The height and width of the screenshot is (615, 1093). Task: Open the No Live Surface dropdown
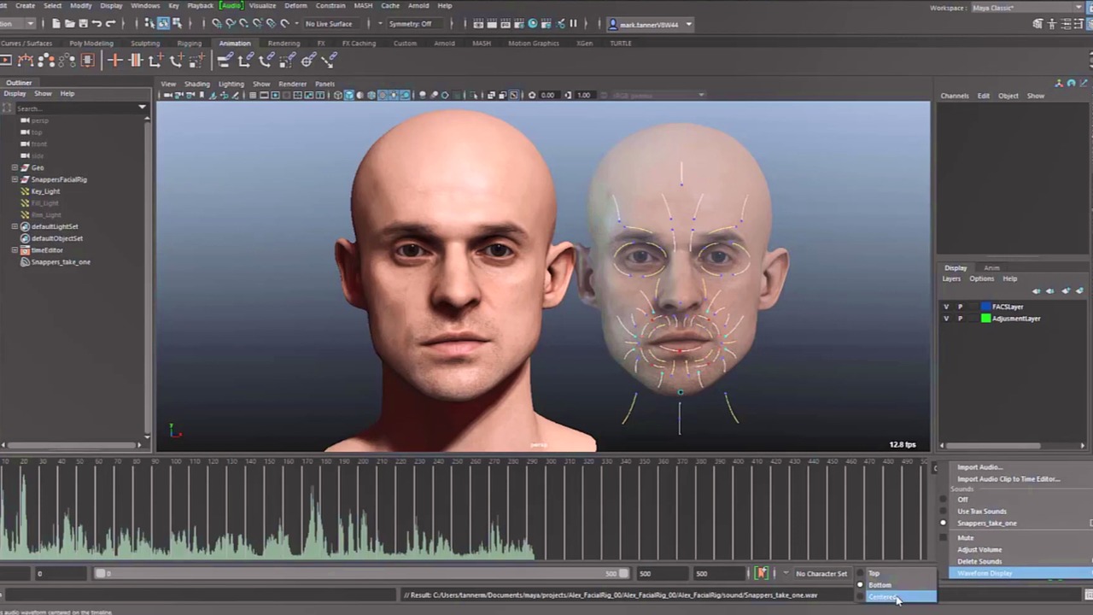coord(329,24)
